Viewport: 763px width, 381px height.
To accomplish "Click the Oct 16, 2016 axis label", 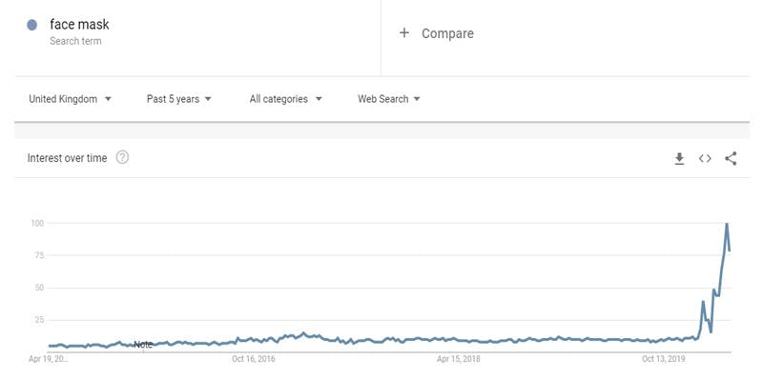I will (254, 359).
